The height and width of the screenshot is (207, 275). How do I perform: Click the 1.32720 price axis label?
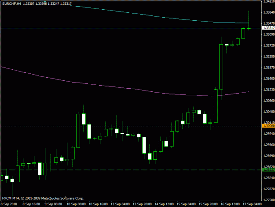click(x=269, y=45)
